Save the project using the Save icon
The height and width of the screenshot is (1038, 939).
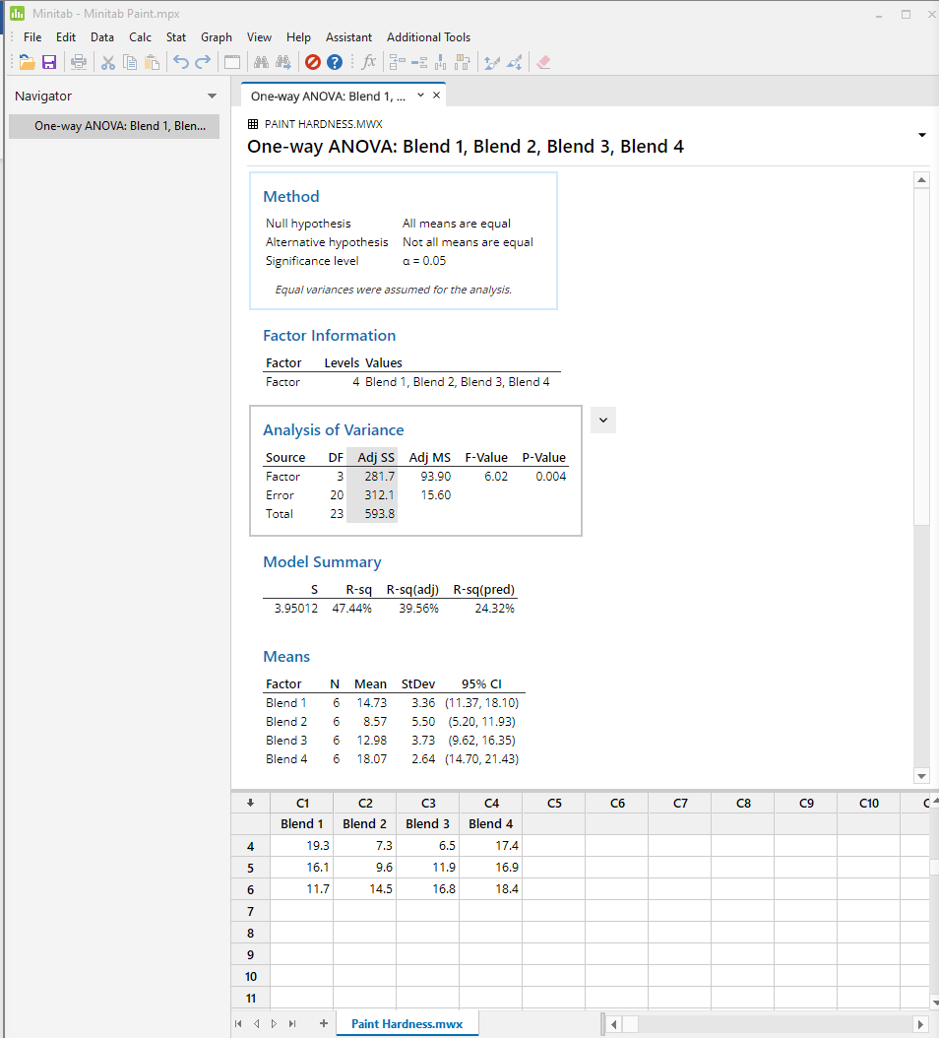pos(49,62)
